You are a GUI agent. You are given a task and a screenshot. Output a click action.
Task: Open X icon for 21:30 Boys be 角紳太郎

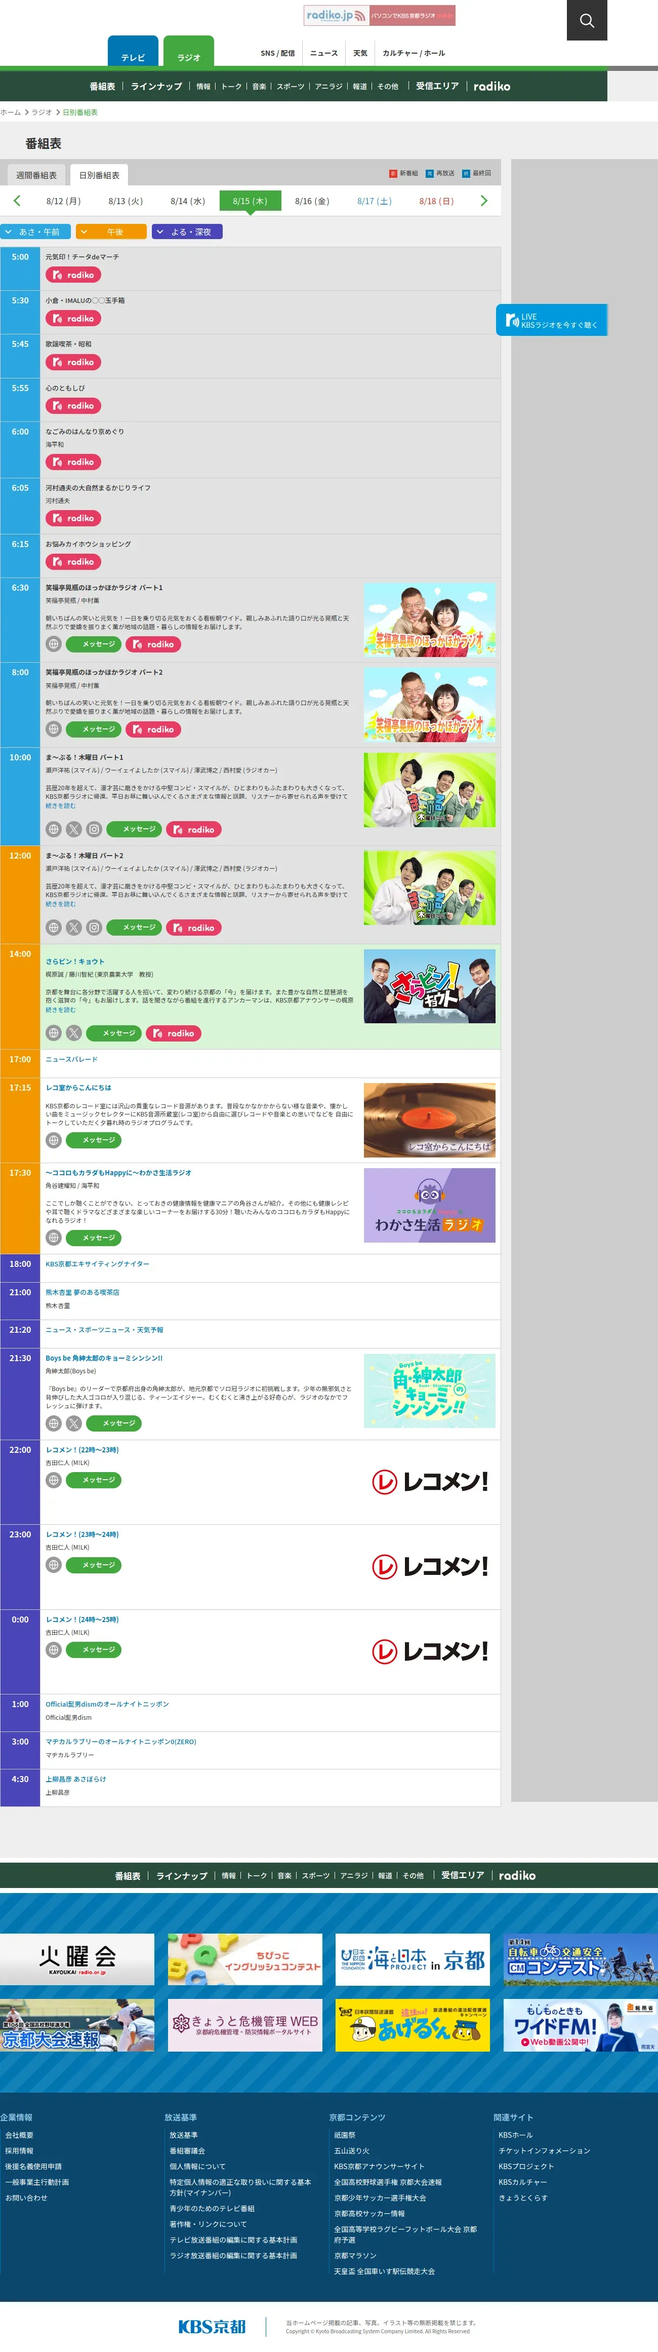point(74,1422)
